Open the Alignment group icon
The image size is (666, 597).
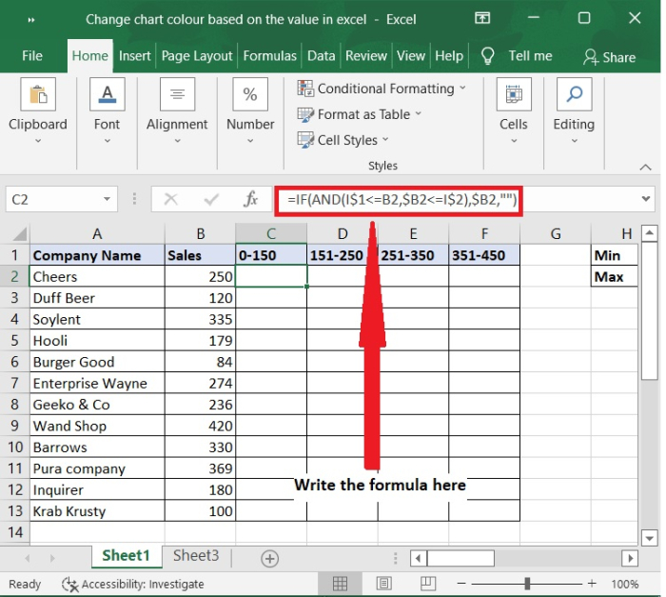click(x=177, y=95)
